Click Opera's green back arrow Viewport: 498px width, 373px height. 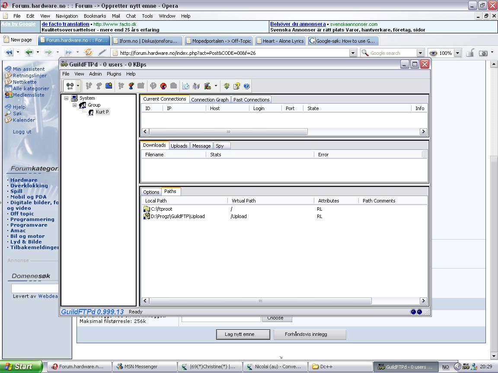point(29,53)
